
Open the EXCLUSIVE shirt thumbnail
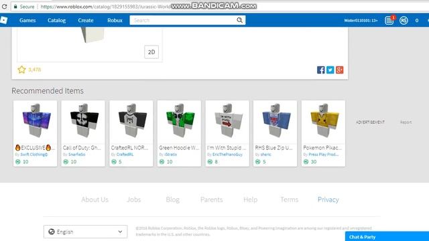tap(36, 122)
